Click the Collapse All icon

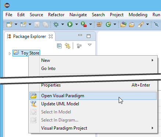[x=60, y=46]
